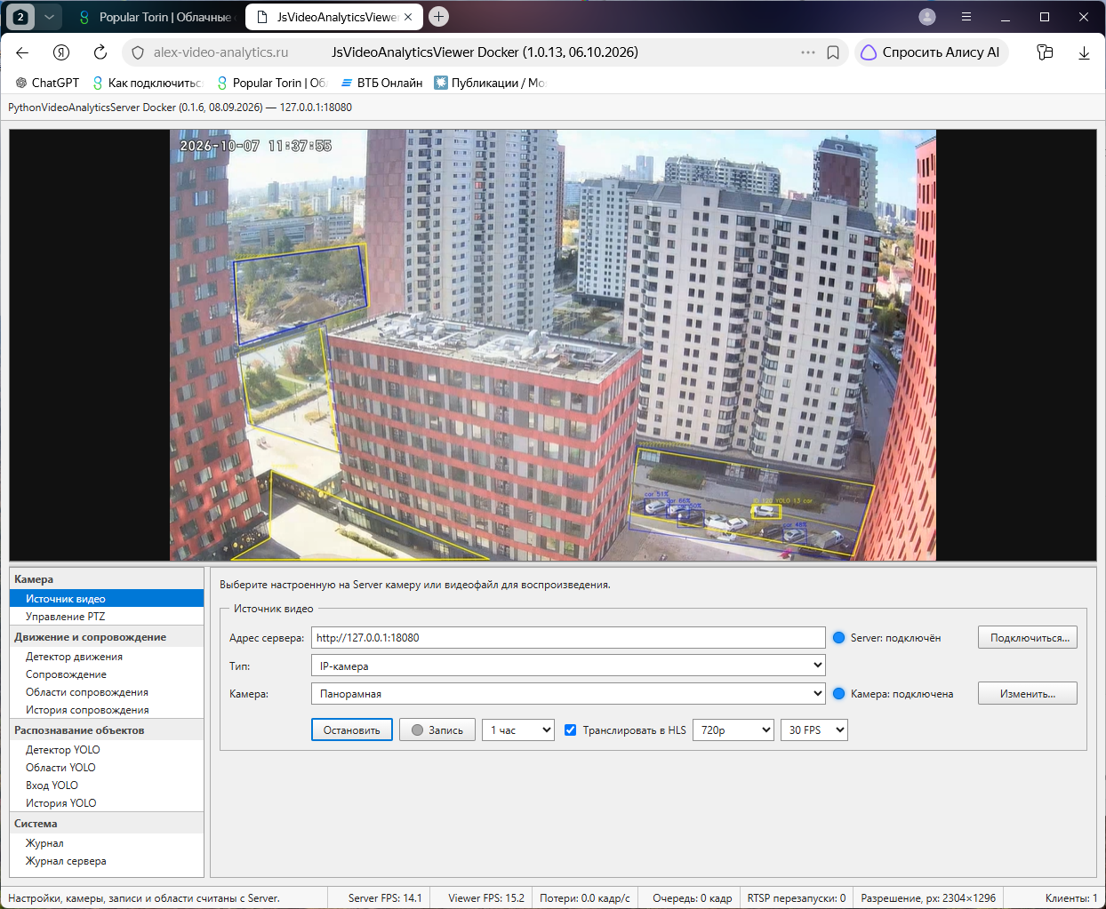This screenshot has height=909, width=1106.
Task: Open the browser hamburger menu
Action: pyautogui.click(x=966, y=17)
